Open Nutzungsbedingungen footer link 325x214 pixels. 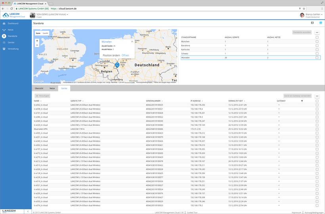314,212
